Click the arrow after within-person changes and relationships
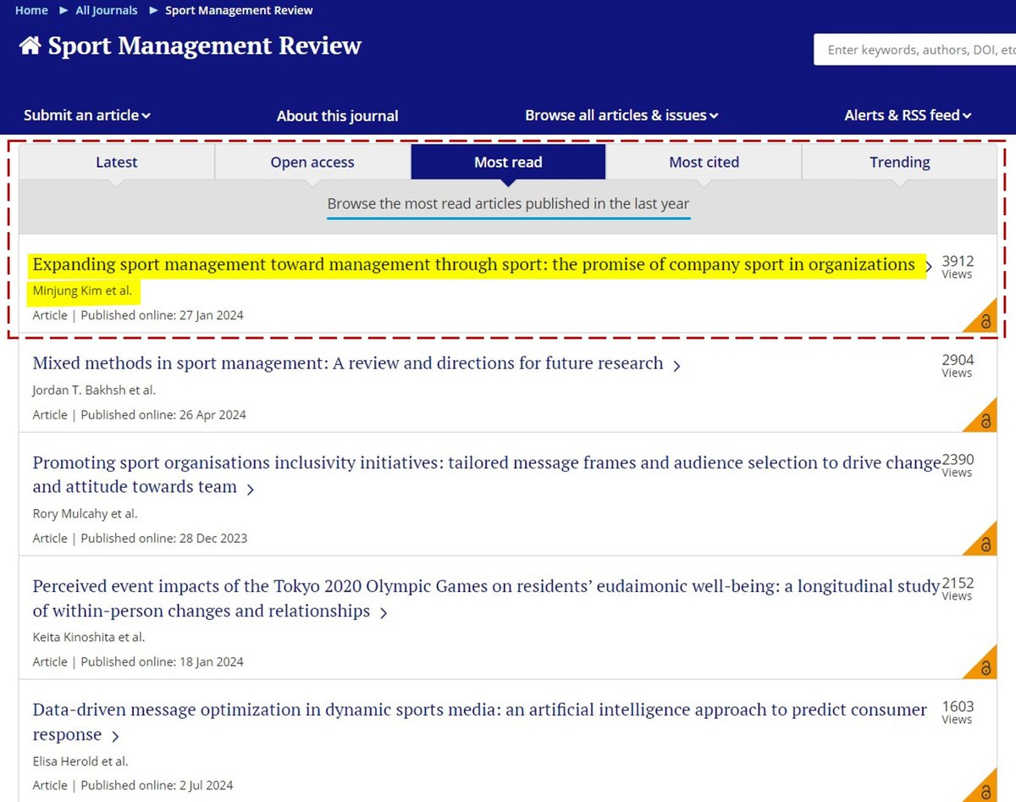1016x802 pixels. pos(384,612)
